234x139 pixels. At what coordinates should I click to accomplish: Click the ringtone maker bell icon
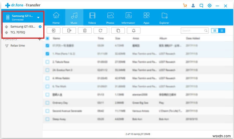pos(133,30)
